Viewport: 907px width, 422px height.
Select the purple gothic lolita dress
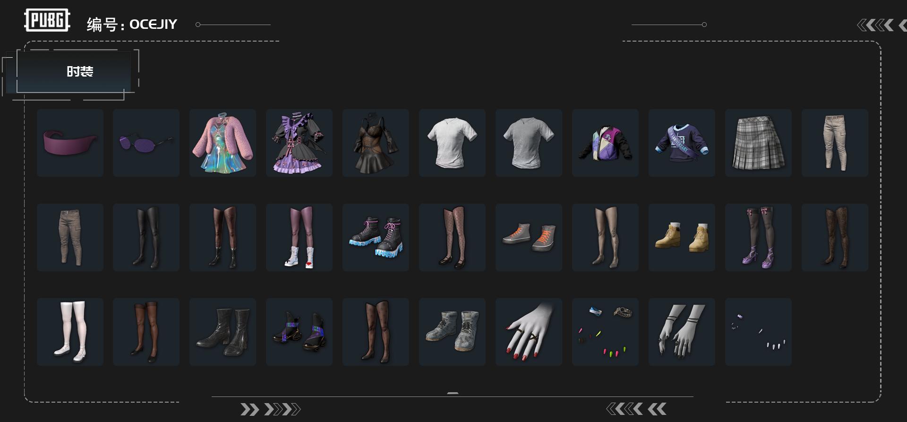299,143
